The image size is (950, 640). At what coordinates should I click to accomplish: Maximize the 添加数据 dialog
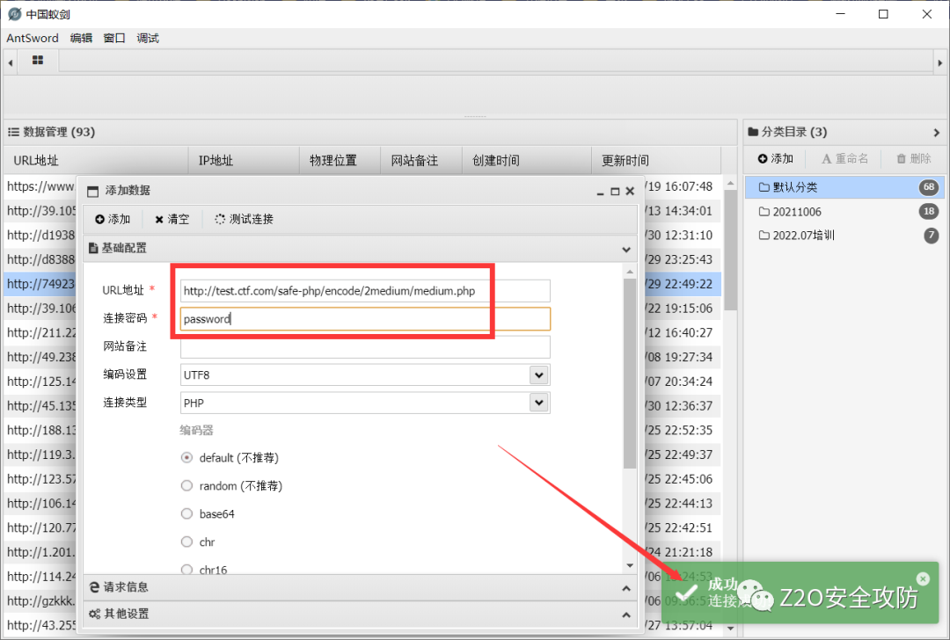coord(615,192)
